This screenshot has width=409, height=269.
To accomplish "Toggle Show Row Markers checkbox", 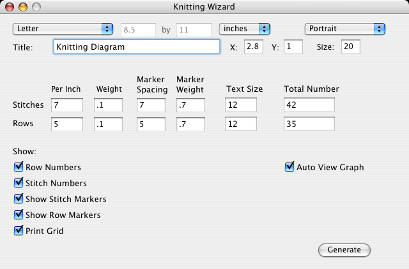I will point(19,215).
